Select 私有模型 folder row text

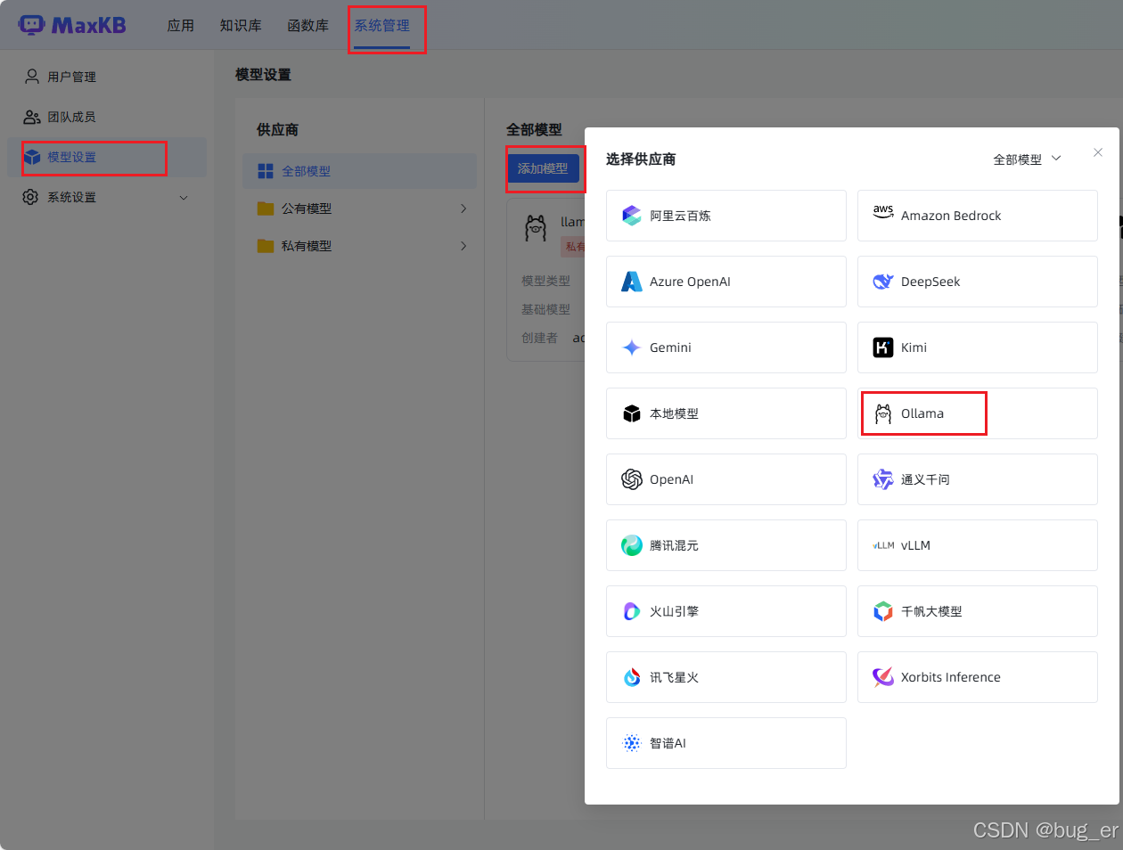(307, 246)
